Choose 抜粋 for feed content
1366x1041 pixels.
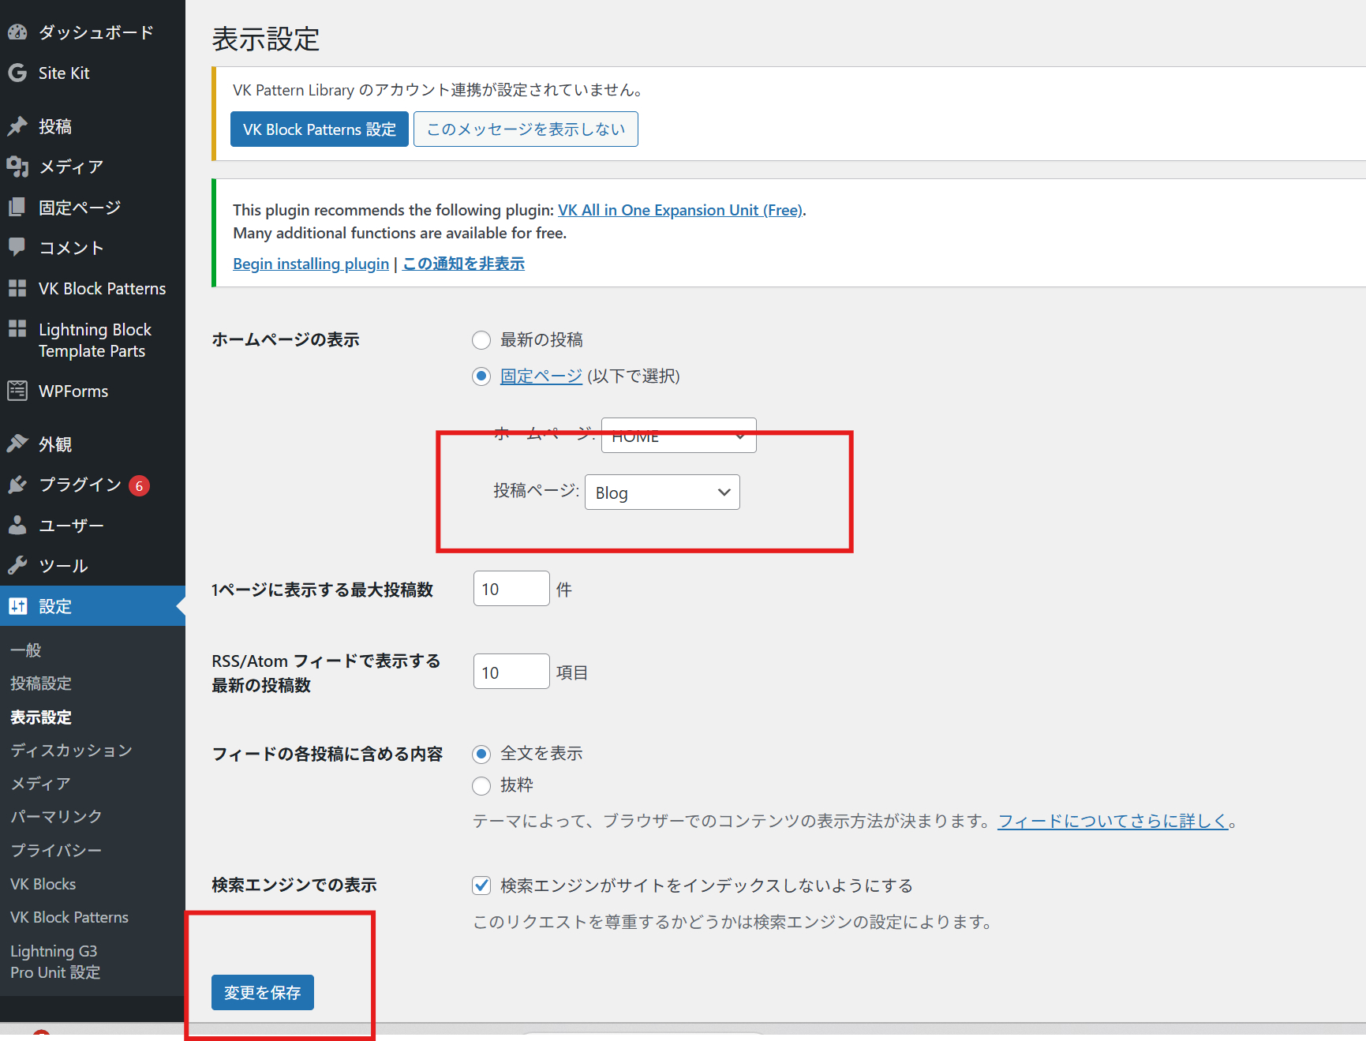[481, 786]
